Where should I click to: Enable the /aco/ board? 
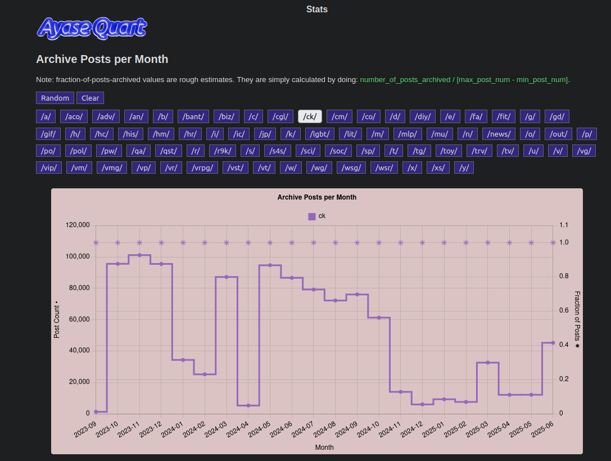(x=74, y=116)
